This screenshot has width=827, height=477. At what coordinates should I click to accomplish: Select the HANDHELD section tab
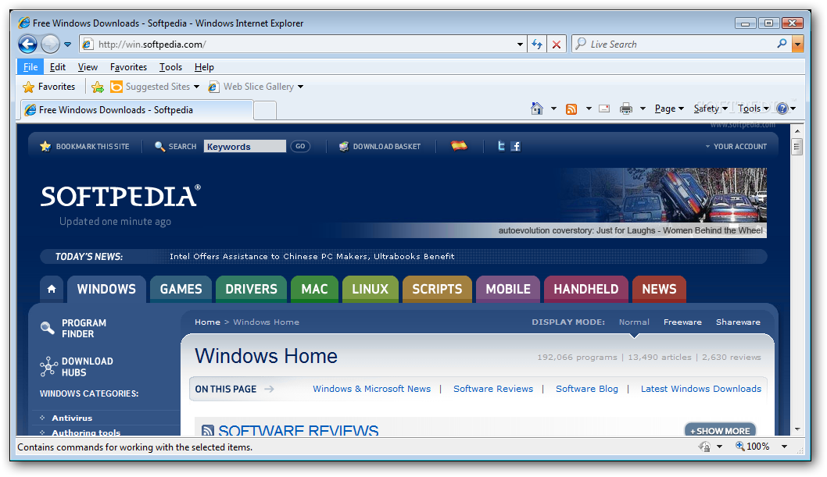586,289
